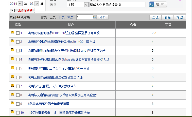Open article 6亿元浪潮服务器大单牵手阿里
Image resolution: width=192 pixels, height=117 pixels.
48,104
